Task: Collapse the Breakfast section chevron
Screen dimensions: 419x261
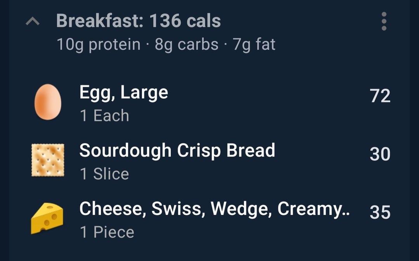Action: (33, 22)
